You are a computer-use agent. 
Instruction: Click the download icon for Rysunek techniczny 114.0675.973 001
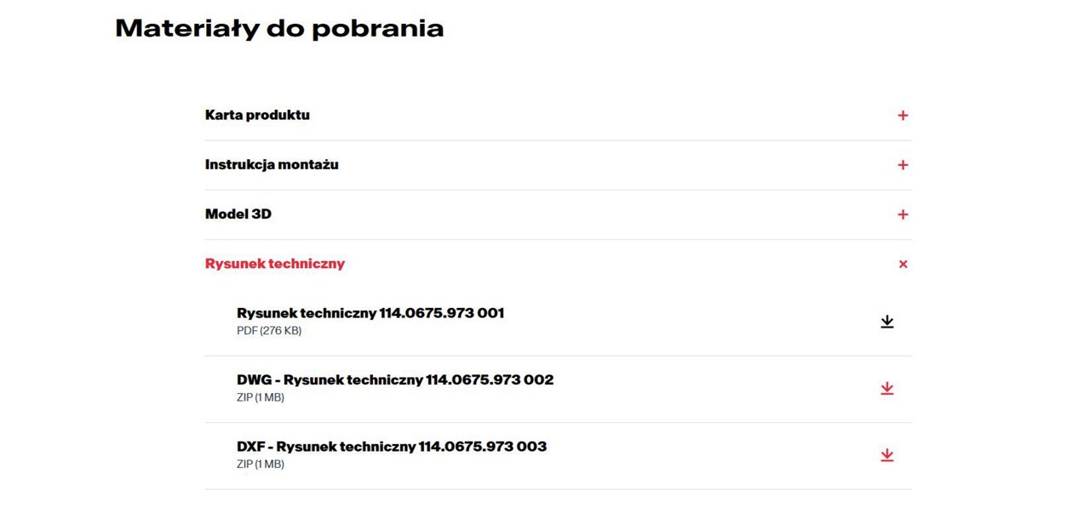pyautogui.click(x=887, y=321)
